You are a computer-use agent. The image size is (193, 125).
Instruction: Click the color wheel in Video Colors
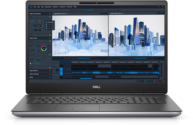pyautogui.click(x=44, y=48)
